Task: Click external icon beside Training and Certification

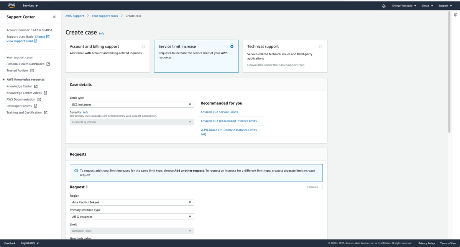Action: pos(45,112)
